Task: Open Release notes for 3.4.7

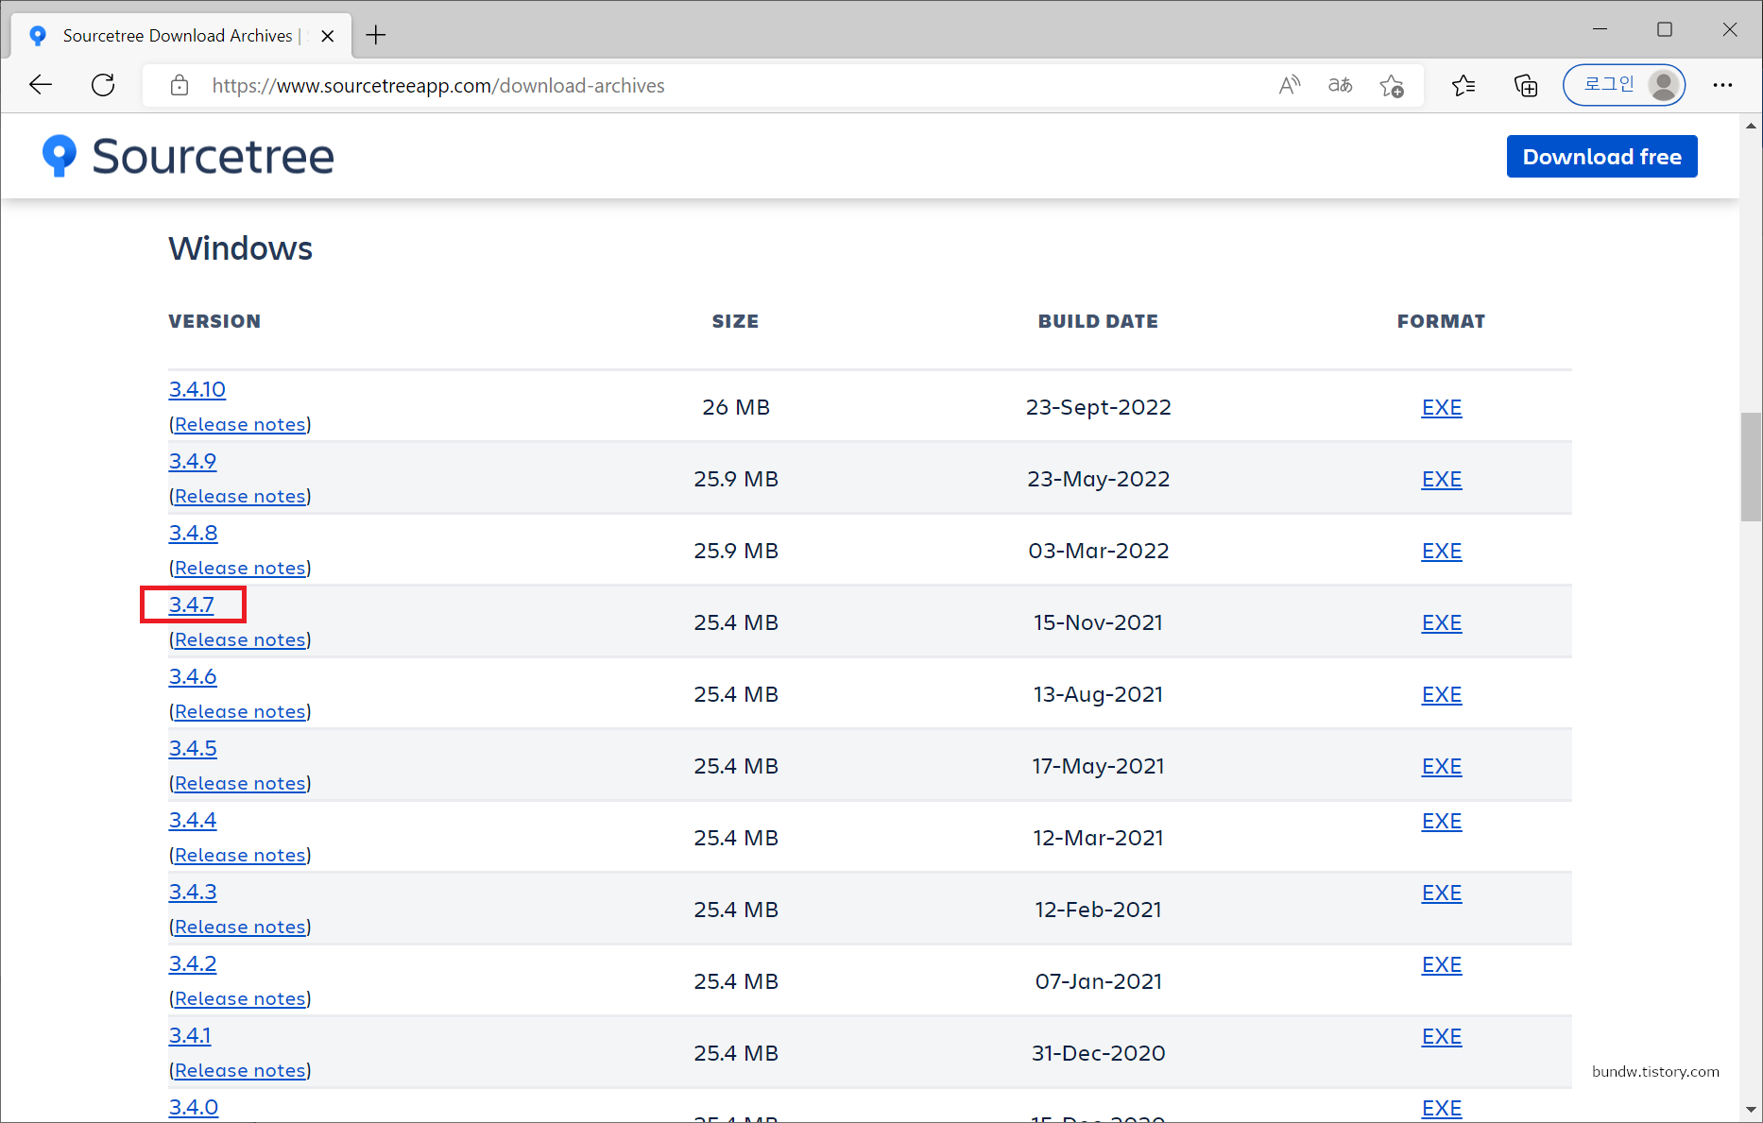Action: [x=241, y=640]
